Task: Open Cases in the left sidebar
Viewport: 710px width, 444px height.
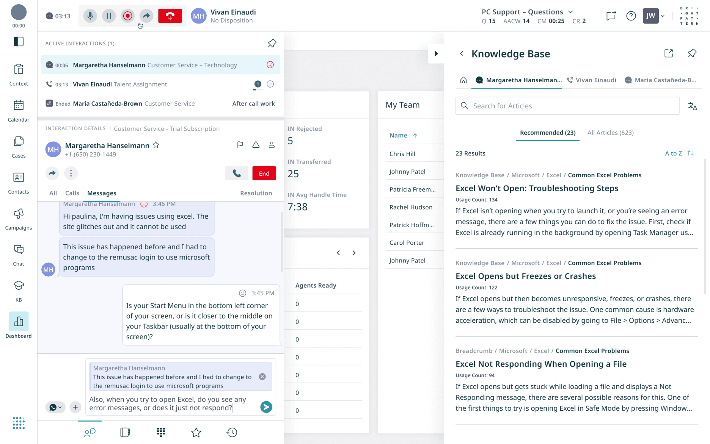Action: point(19,147)
